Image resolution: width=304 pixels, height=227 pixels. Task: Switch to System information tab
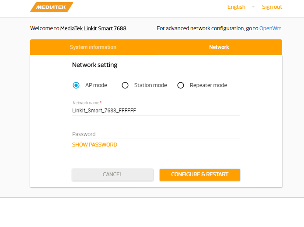point(93,47)
